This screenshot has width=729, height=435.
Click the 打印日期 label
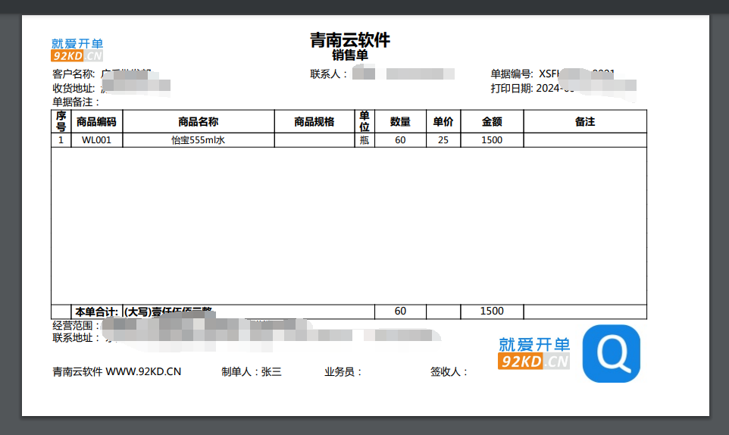(x=512, y=88)
